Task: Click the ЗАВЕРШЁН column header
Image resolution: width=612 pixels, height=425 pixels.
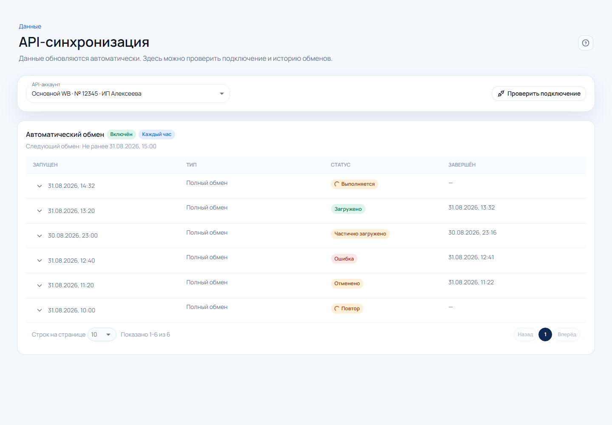Action: tap(462, 165)
